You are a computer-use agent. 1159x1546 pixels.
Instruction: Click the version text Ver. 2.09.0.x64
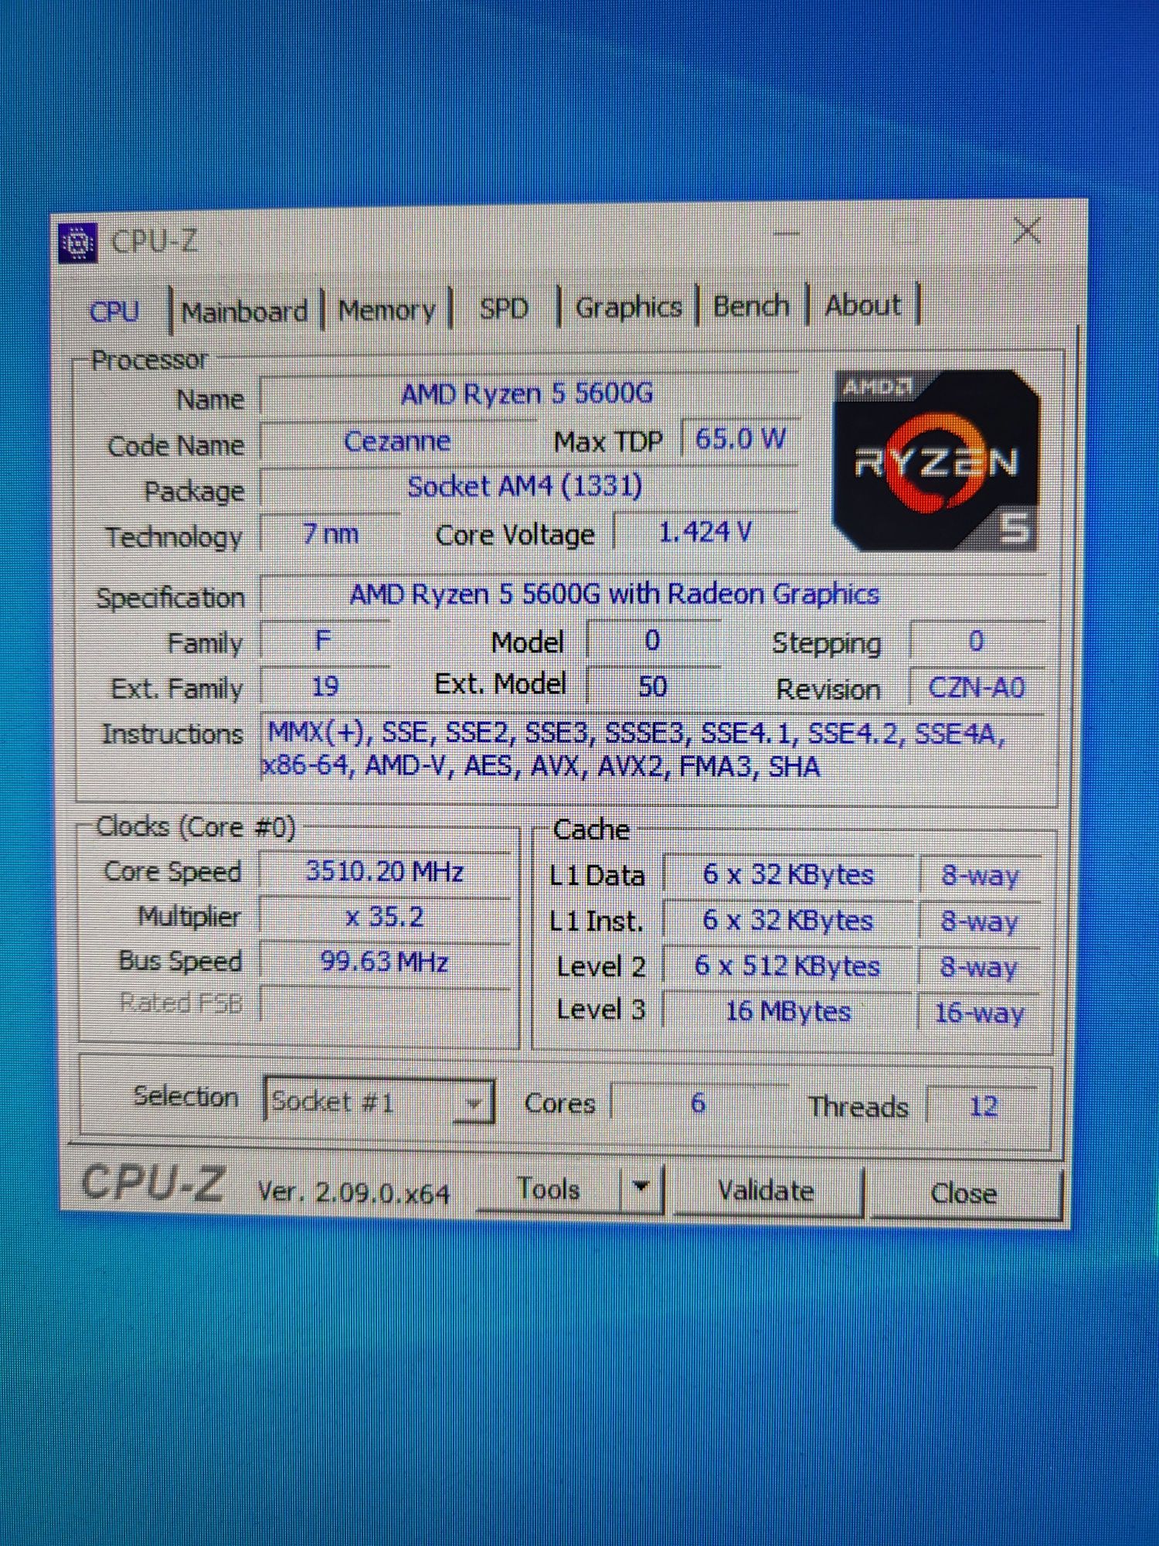coord(354,1193)
